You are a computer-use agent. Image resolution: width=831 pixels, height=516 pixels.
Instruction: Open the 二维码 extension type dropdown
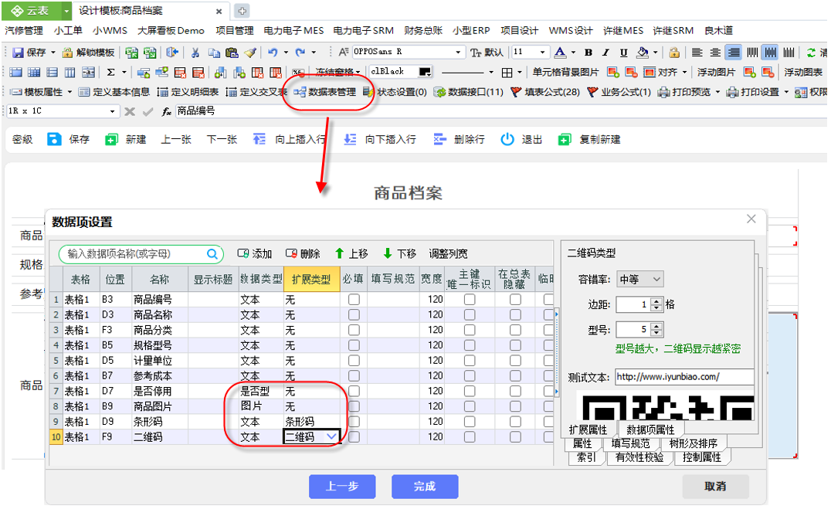[331, 436]
